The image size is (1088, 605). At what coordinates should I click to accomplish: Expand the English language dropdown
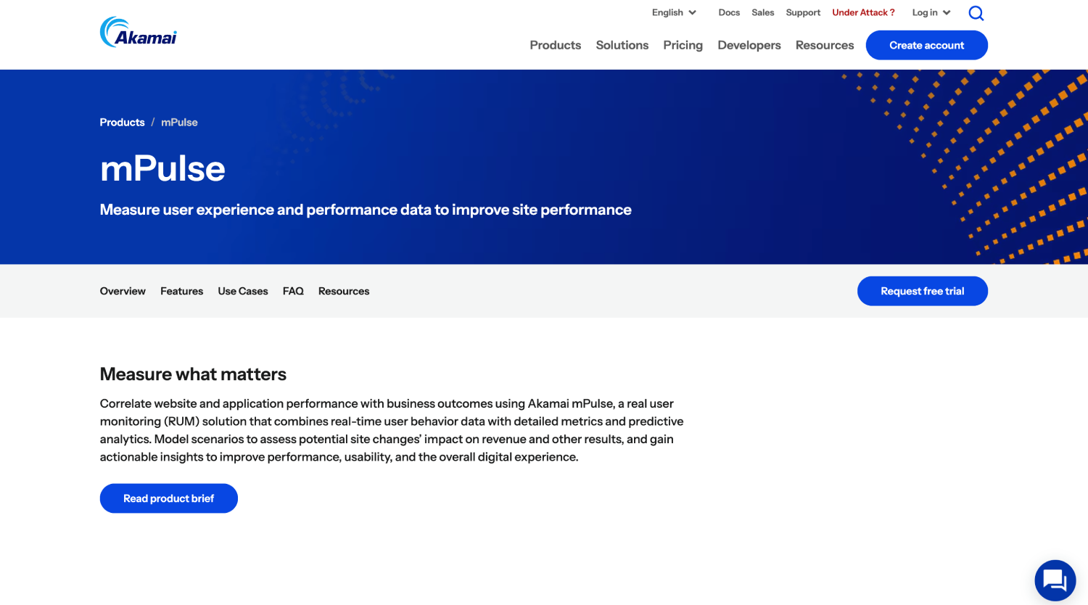[674, 12]
